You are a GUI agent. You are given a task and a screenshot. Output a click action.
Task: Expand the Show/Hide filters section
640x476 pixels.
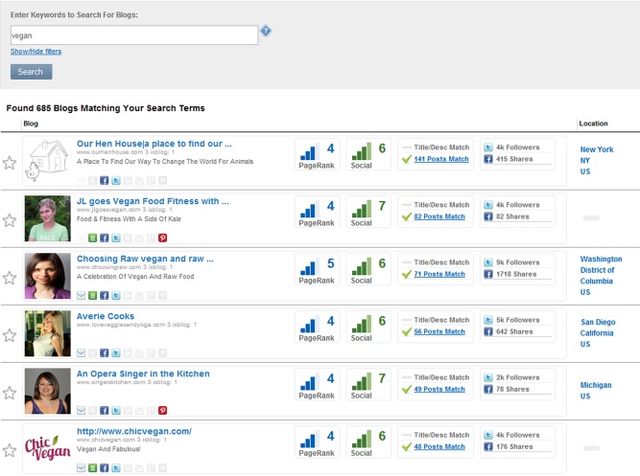point(36,51)
